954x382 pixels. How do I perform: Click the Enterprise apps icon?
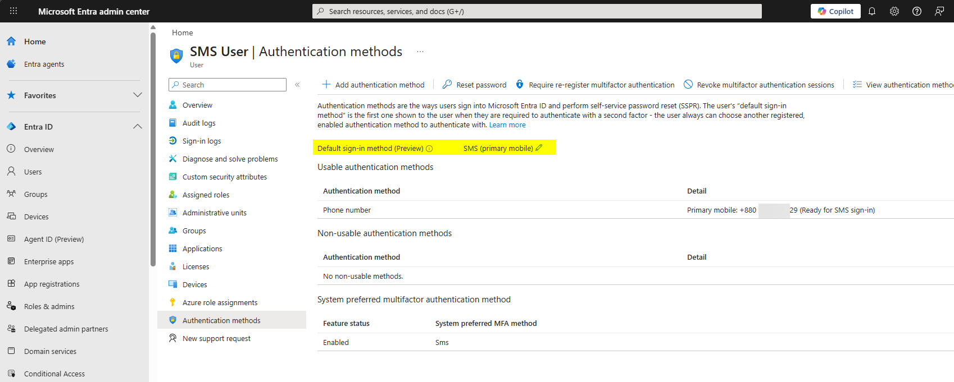[x=11, y=261]
